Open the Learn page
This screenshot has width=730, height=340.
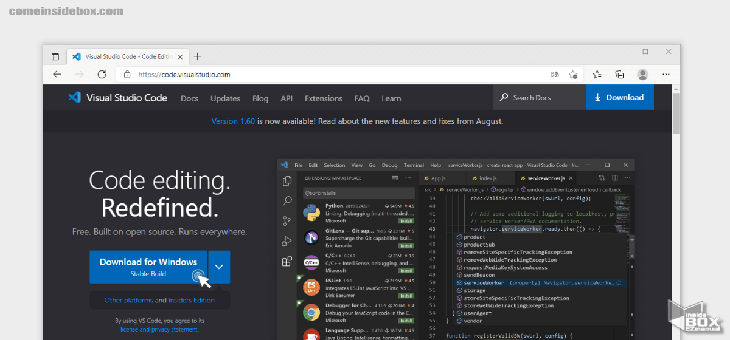pos(391,98)
